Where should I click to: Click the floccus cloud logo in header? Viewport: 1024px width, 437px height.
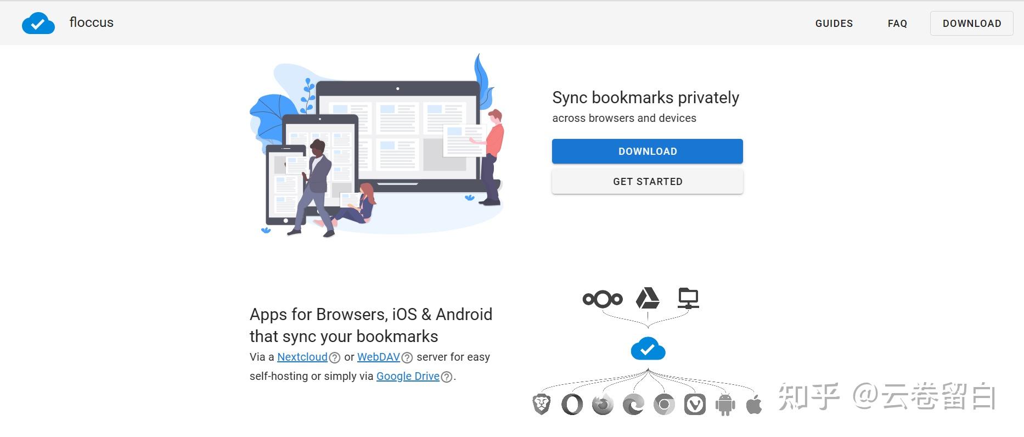(x=38, y=24)
